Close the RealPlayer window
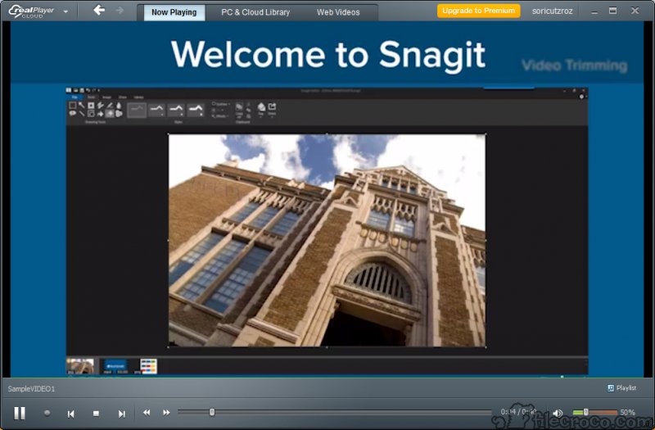Image resolution: width=655 pixels, height=430 pixels. (x=635, y=11)
